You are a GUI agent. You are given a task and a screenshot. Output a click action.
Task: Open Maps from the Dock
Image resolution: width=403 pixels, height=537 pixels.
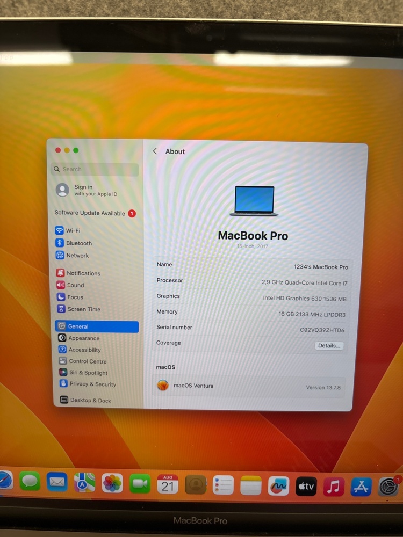click(85, 483)
